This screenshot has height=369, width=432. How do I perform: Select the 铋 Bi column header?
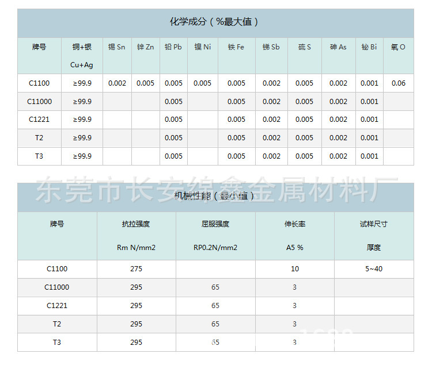point(369,47)
